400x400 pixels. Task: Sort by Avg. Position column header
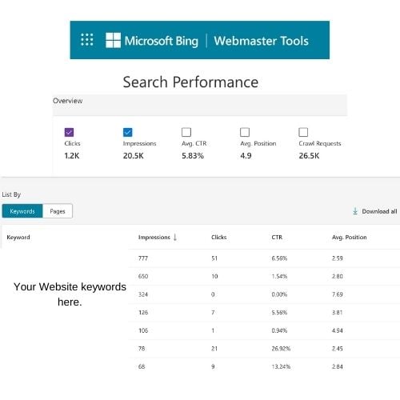pos(350,237)
